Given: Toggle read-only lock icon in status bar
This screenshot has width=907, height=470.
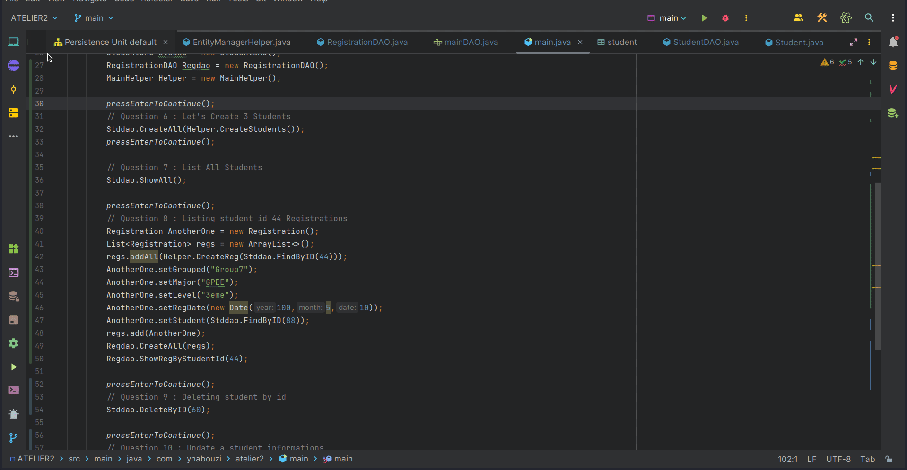Looking at the screenshot, I should click(x=889, y=459).
